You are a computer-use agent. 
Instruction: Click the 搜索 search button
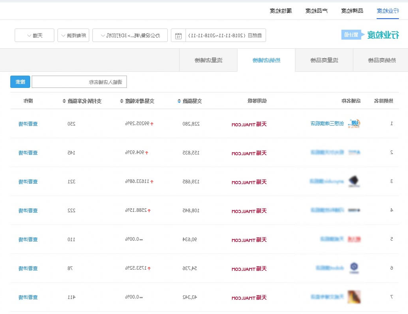tap(20, 82)
